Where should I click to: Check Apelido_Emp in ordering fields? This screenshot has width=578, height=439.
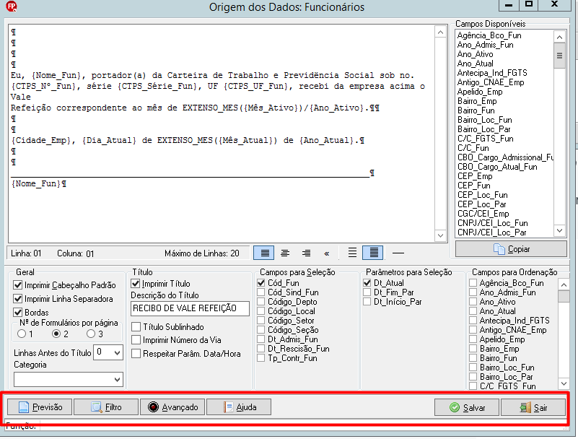click(473, 339)
